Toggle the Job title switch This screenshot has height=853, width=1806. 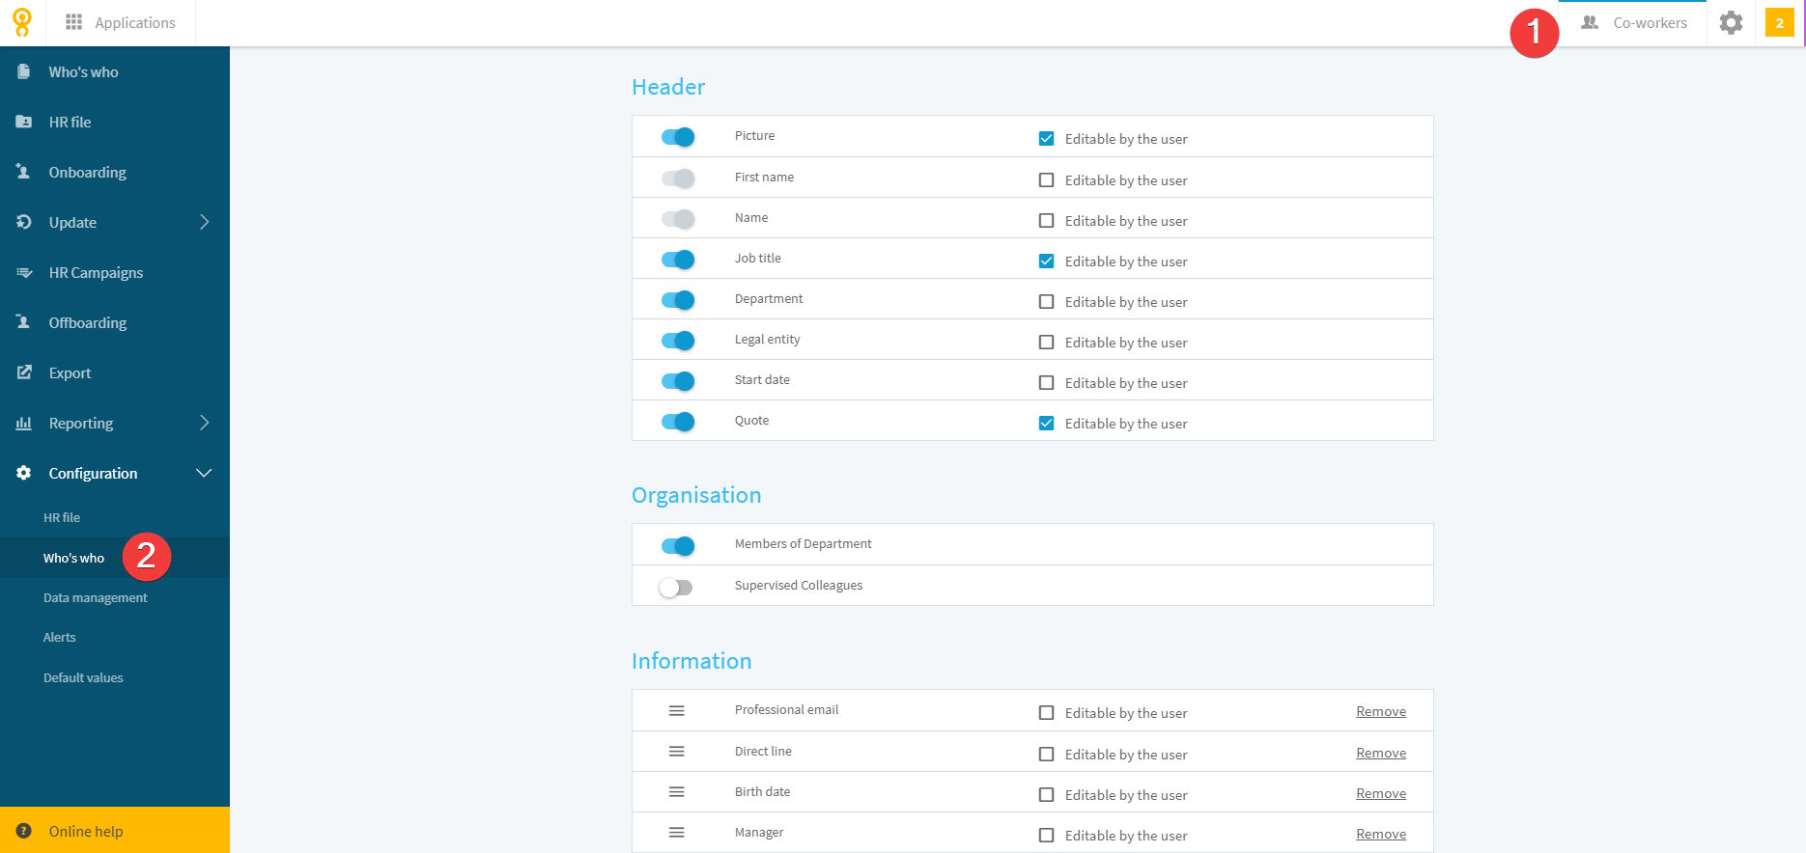coord(678,260)
